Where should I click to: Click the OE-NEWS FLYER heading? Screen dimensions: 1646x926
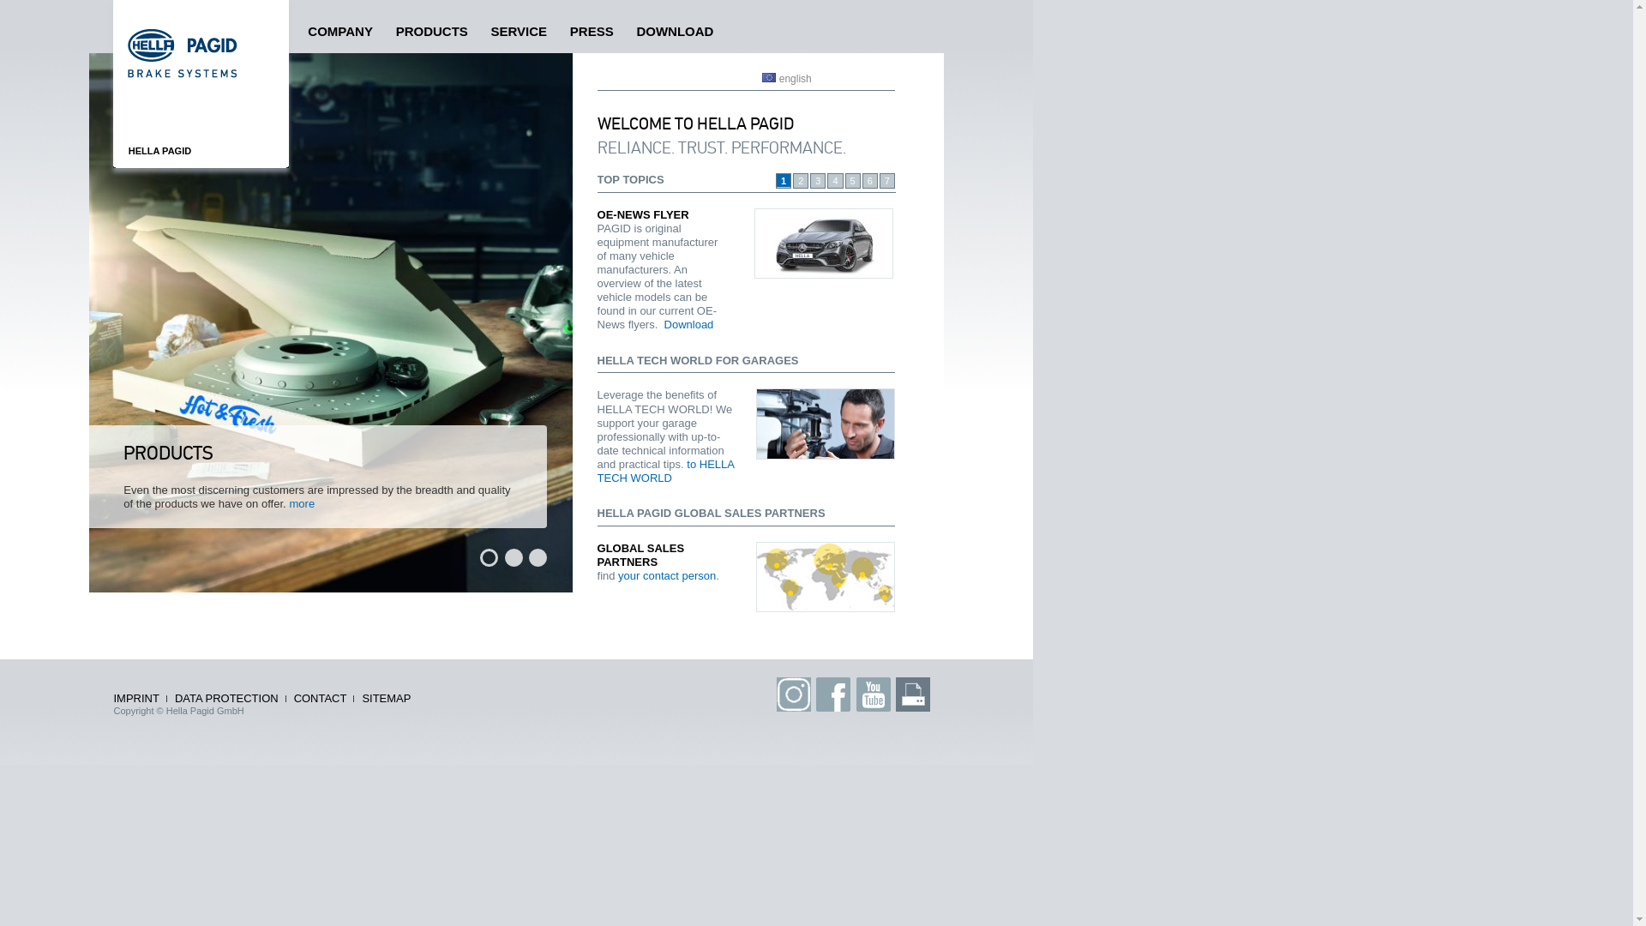(643, 215)
